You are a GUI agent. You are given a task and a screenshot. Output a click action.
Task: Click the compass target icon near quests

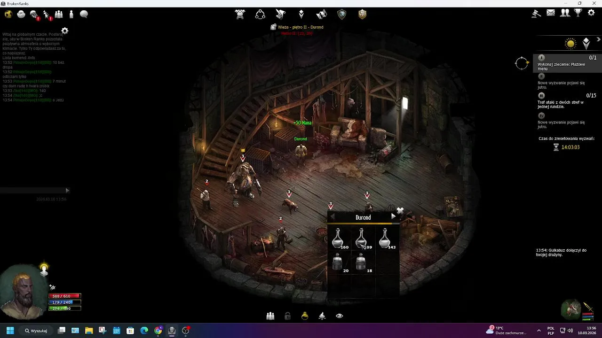pyautogui.click(x=522, y=63)
